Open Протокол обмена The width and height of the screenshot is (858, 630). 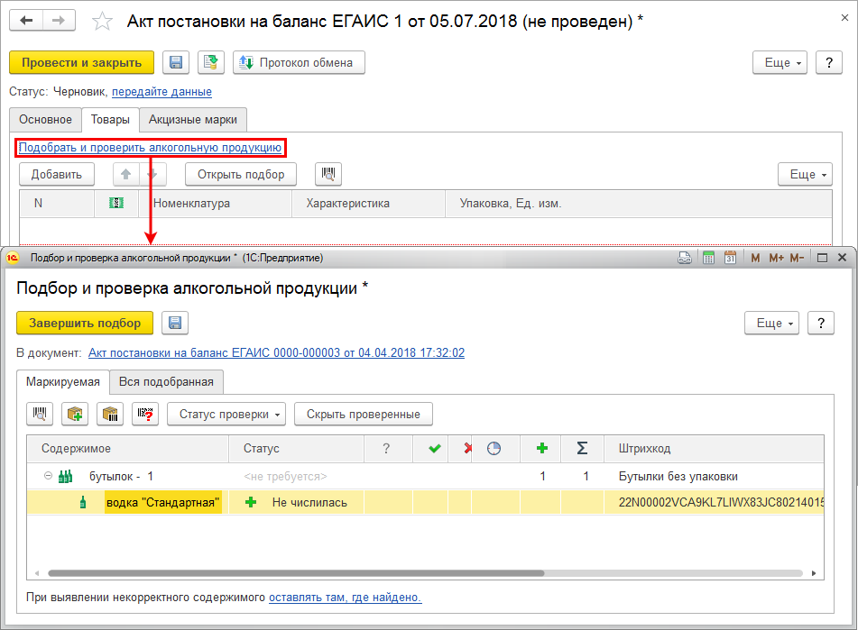coord(299,62)
